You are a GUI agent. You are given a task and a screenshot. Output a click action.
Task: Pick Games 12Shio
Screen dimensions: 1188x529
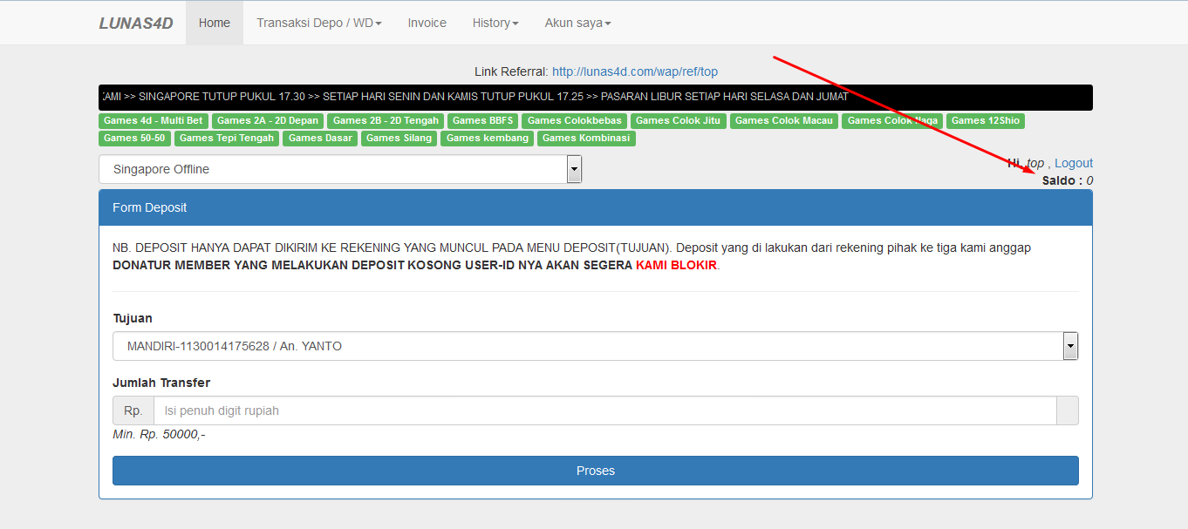click(985, 121)
